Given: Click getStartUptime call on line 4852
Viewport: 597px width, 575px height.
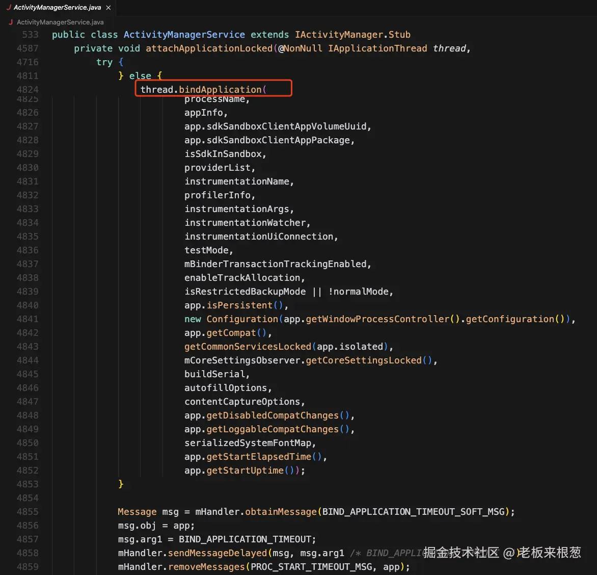Looking at the screenshot, I should tap(245, 471).
